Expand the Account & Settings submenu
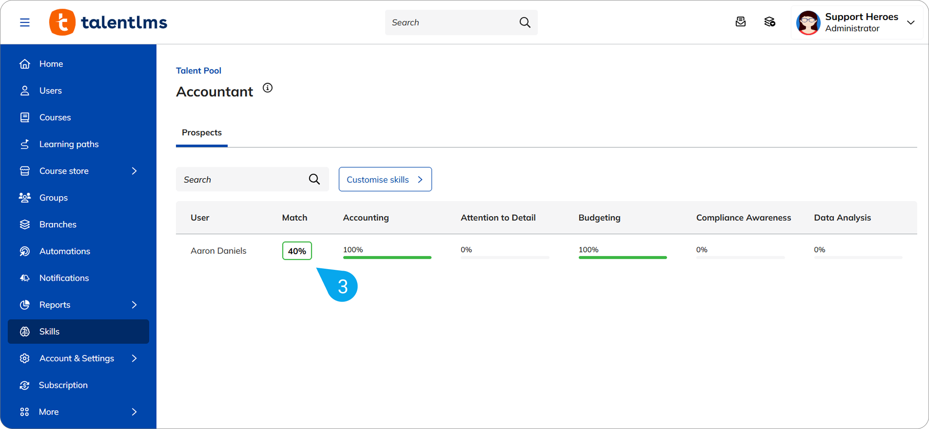929x429 pixels. 134,358
